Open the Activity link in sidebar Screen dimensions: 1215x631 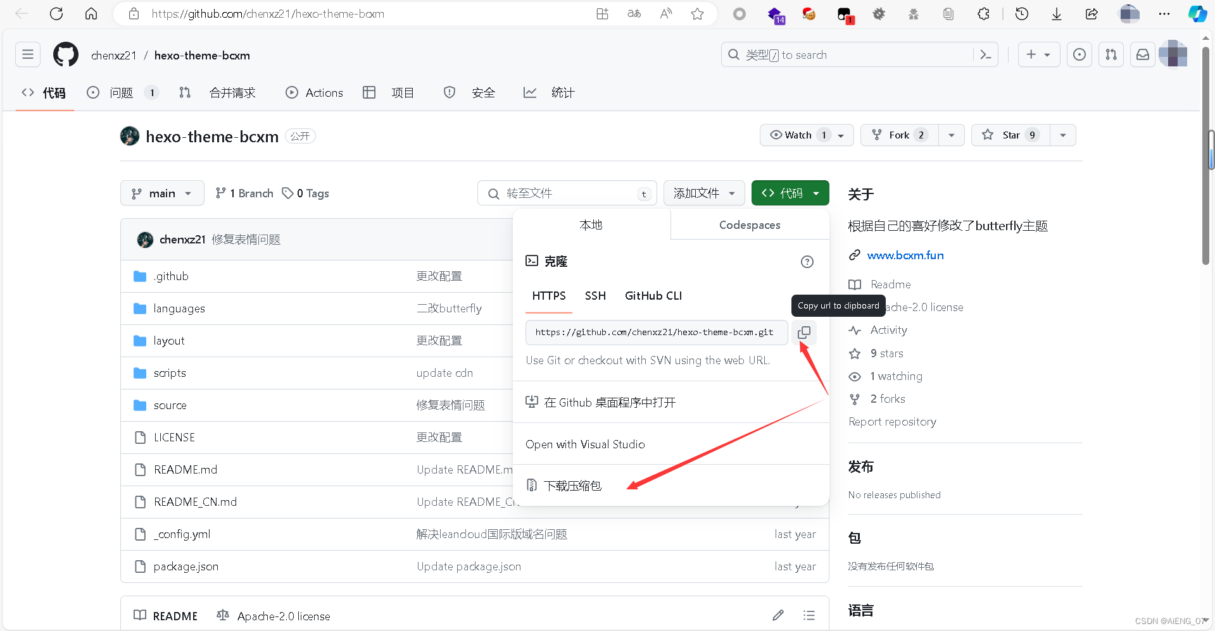888,330
